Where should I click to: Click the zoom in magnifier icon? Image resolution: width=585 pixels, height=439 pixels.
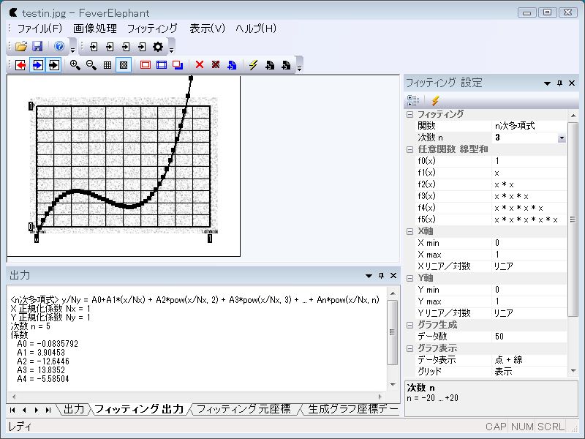click(75, 65)
